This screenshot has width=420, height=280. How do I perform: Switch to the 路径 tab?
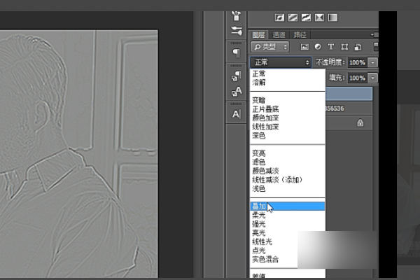tap(300, 34)
